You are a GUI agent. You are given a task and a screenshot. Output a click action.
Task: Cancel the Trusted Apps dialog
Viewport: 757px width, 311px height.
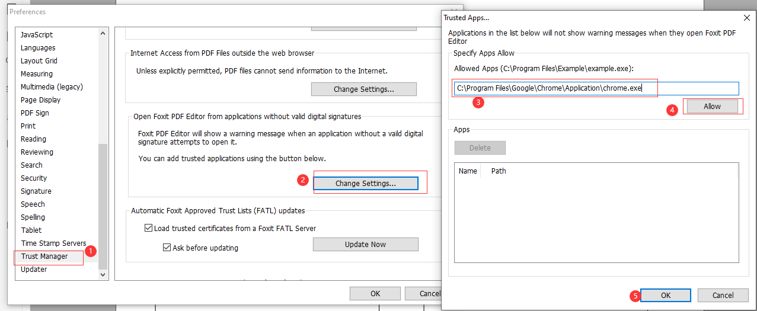(x=723, y=295)
